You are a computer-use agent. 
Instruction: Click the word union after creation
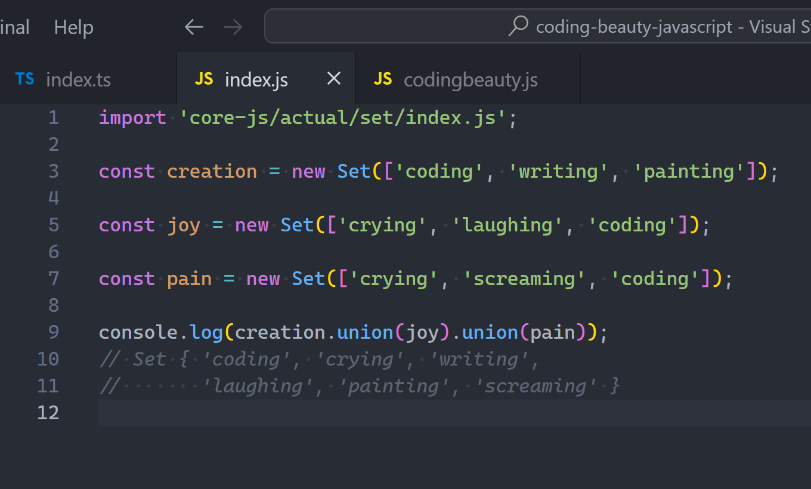(x=365, y=332)
